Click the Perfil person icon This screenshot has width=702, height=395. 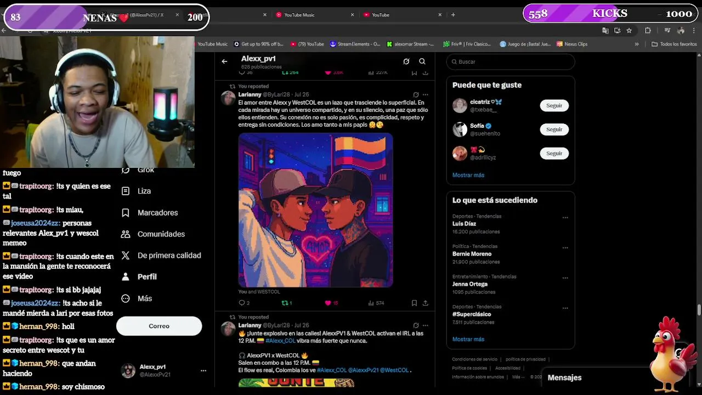(126, 276)
